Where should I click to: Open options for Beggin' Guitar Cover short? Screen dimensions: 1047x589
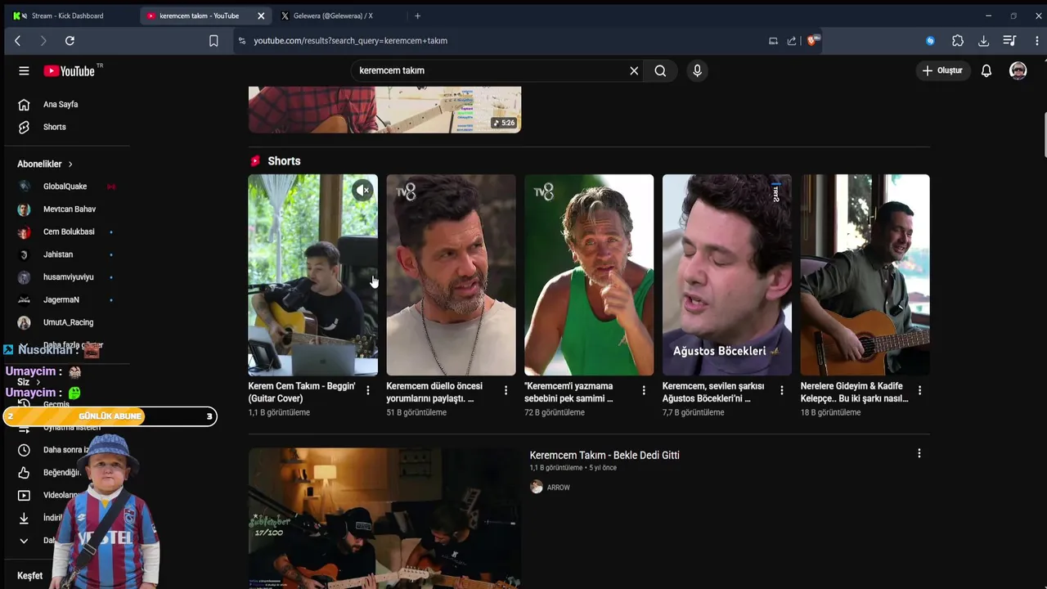pos(368,390)
